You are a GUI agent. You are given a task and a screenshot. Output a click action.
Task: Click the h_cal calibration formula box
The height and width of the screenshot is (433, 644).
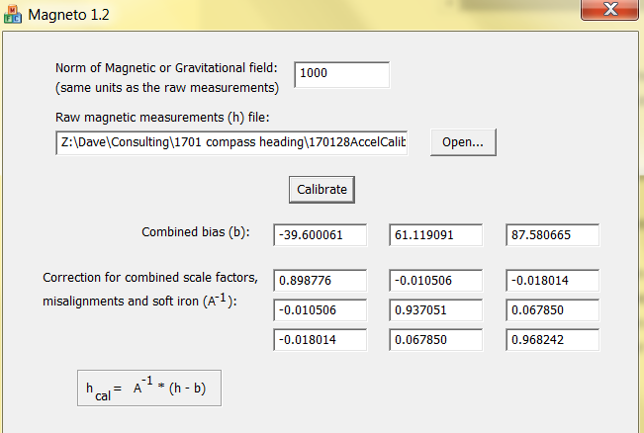tap(148, 388)
